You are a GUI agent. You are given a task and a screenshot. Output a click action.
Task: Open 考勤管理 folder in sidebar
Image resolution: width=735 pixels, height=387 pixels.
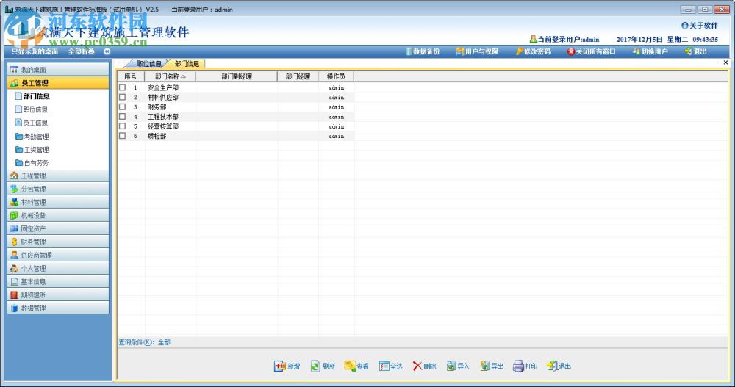(32, 137)
